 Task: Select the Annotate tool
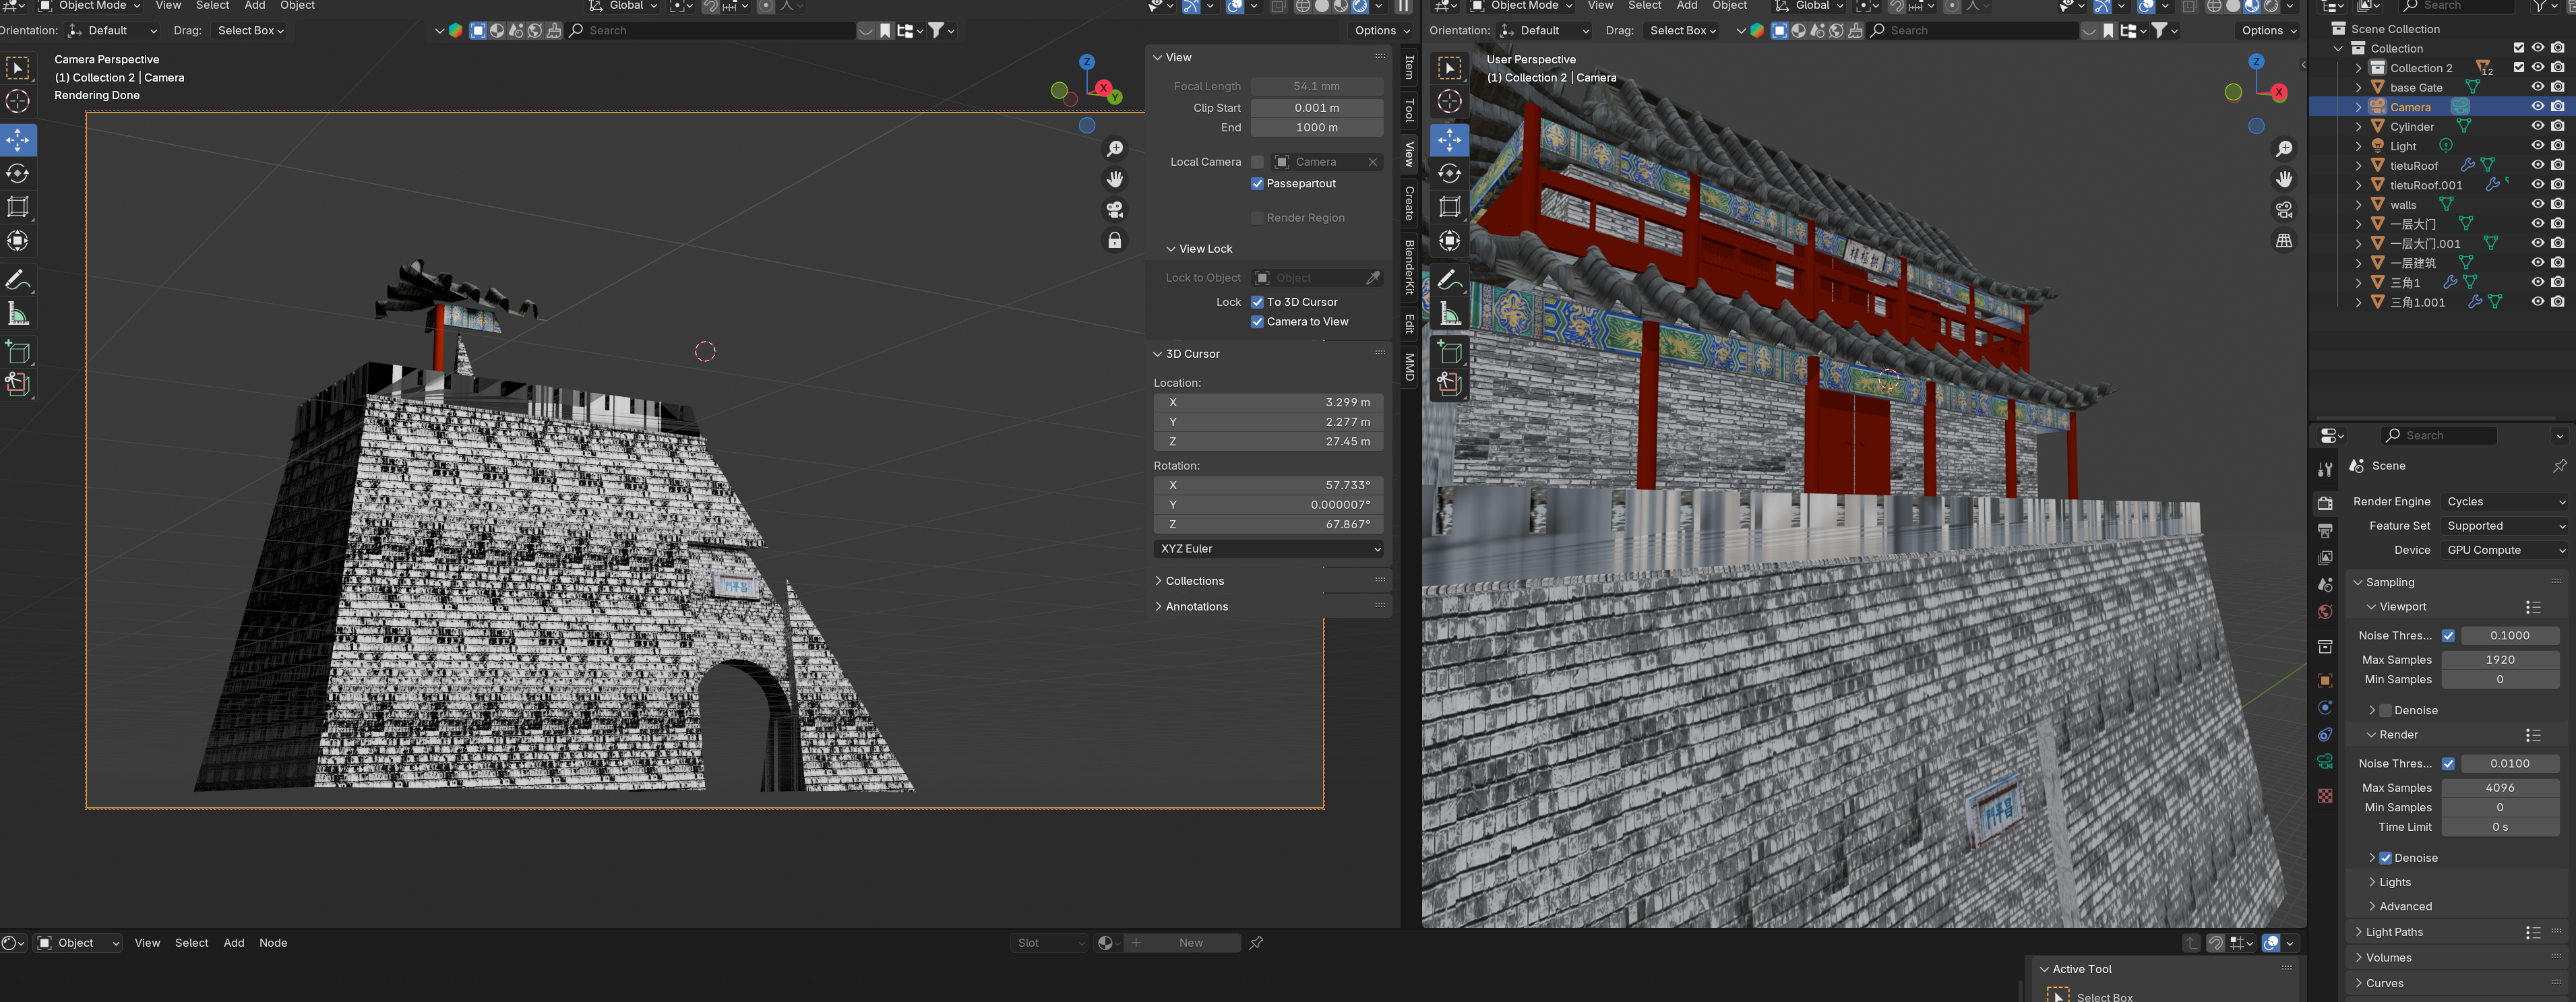tap(17, 280)
